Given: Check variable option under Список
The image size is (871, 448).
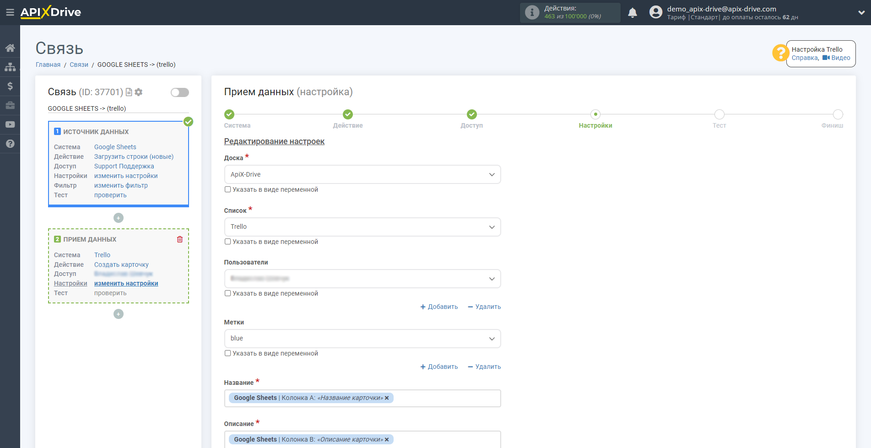Looking at the screenshot, I should (x=227, y=242).
